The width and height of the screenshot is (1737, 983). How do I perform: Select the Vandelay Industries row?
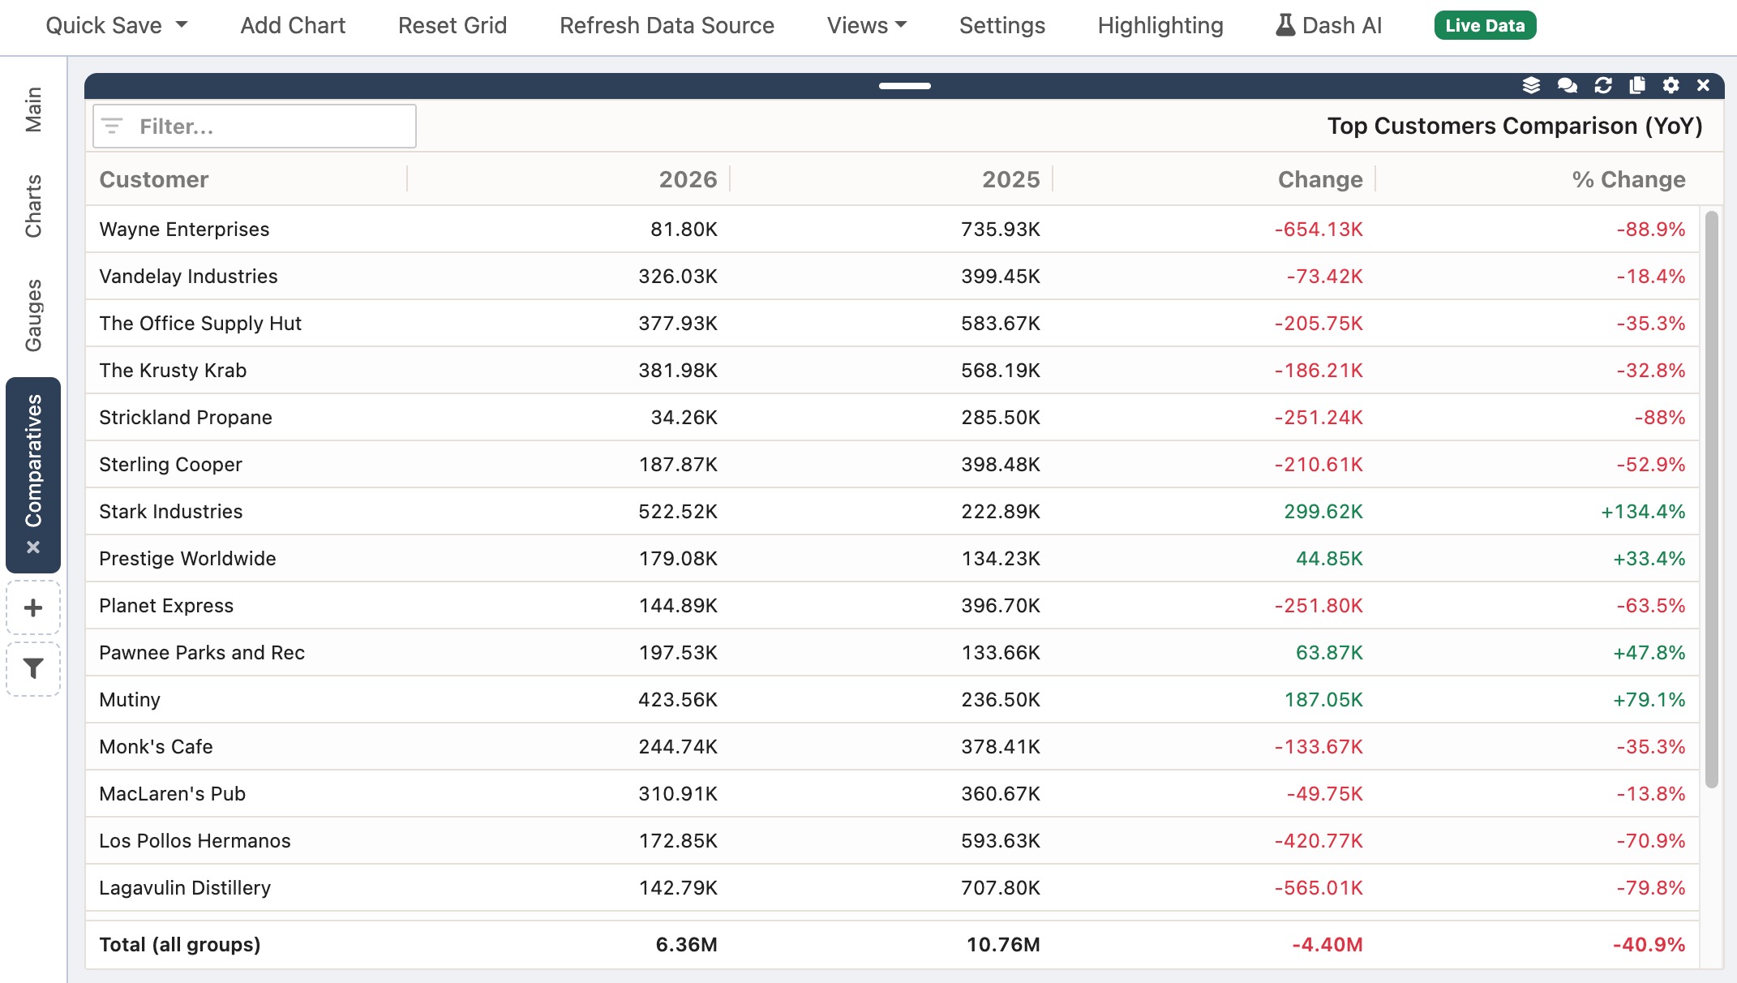pyautogui.click(x=892, y=277)
